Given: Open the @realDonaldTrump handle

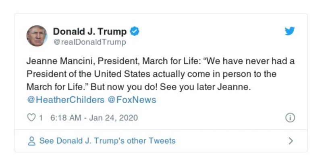Looking at the screenshot, I should 89,42.
